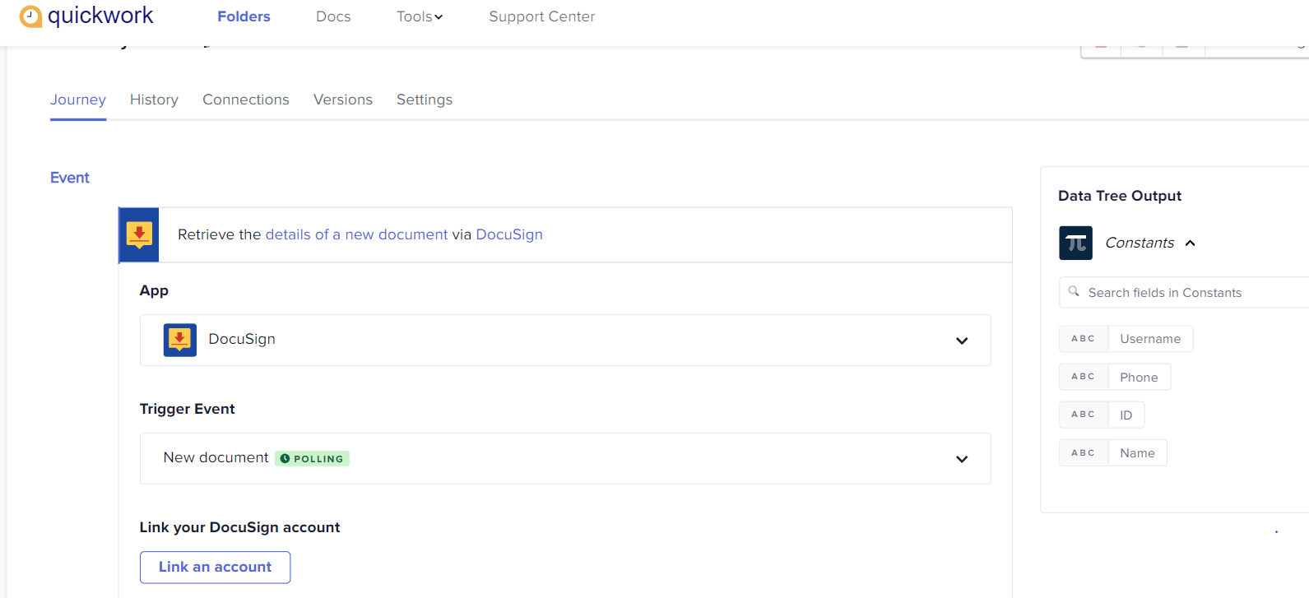Click the DocuSign link in event description
This screenshot has height=598, width=1309.
509,234
